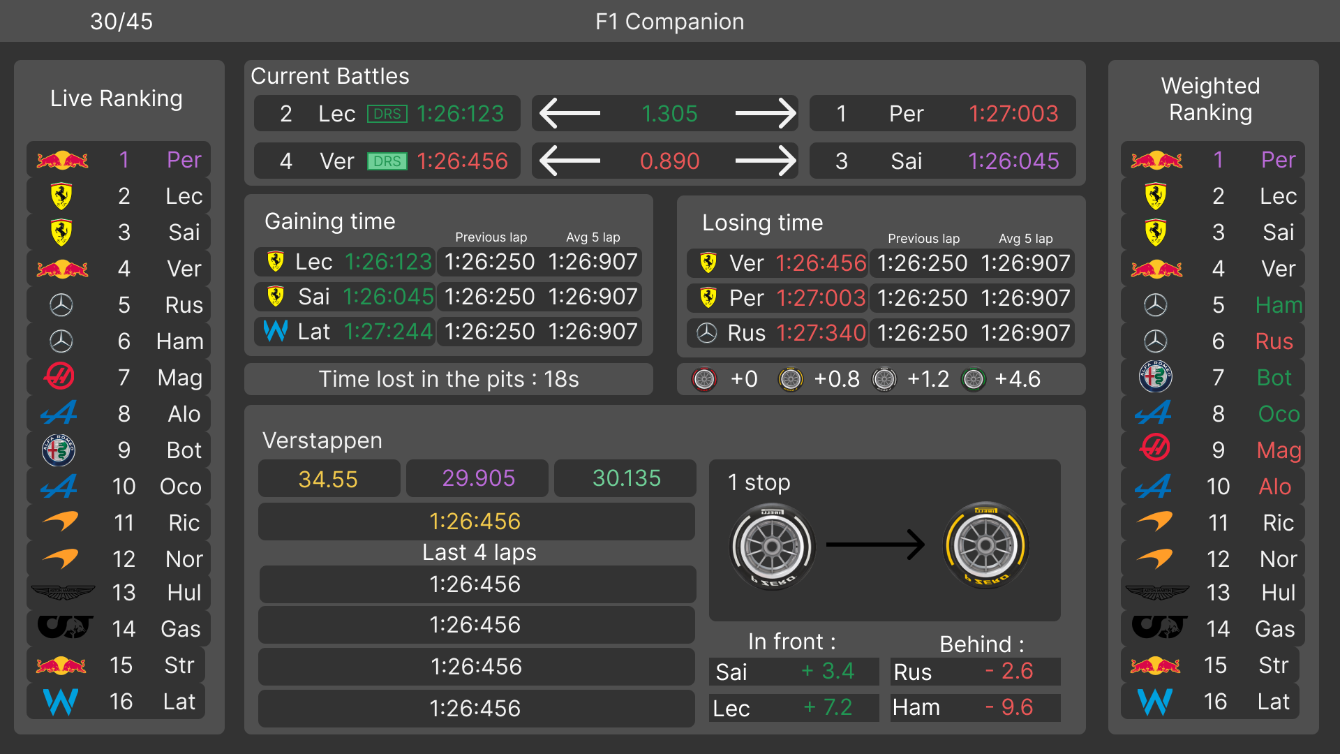The width and height of the screenshot is (1340, 754).
Task: Select Oco in position 8 of Weighted Ranking
Action: (x=1279, y=414)
